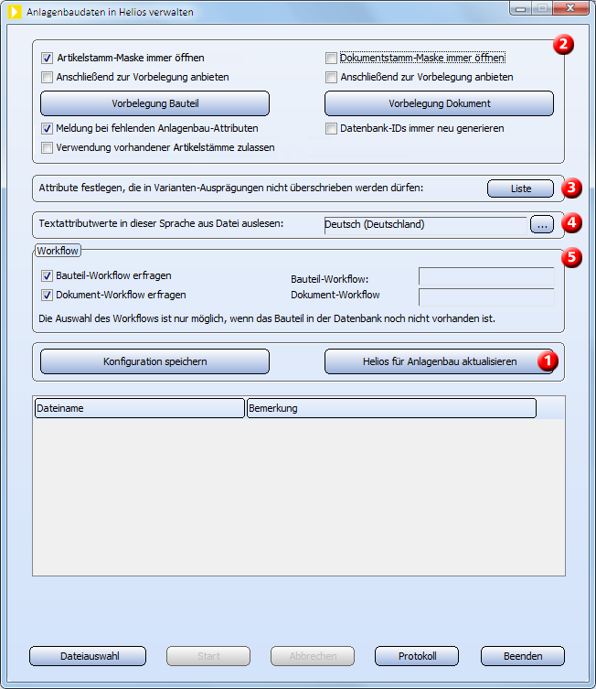
Task: Click the text 'Attribute festlegen, die in Varianten-Ausprägungen...'
Action: pos(231,188)
